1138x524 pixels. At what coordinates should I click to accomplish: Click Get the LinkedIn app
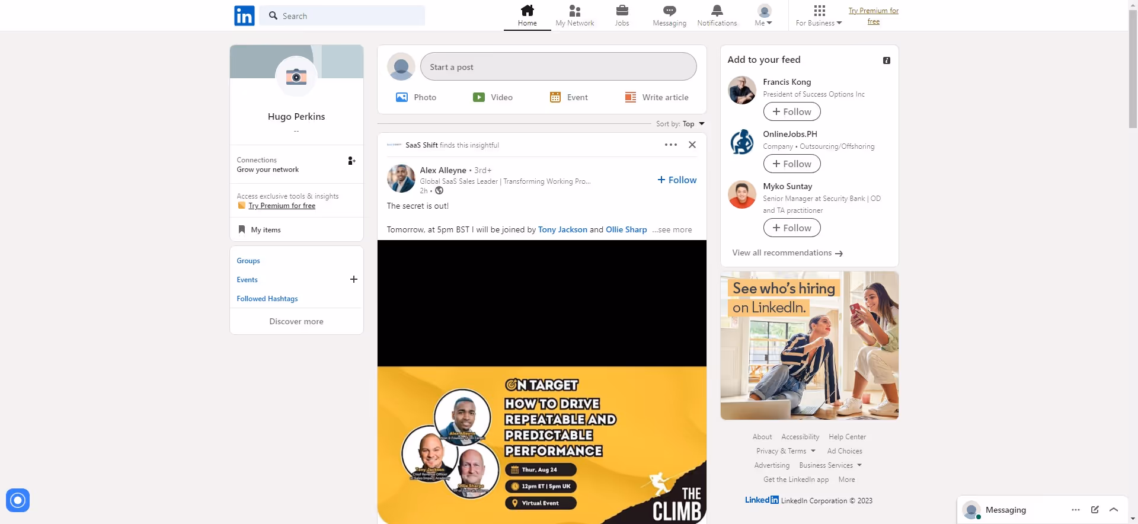[x=796, y=480]
